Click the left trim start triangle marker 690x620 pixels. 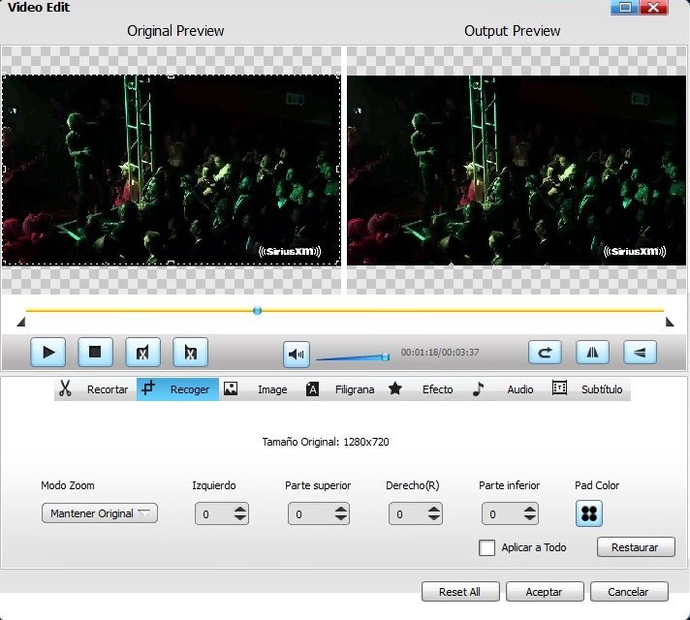[x=20, y=322]
